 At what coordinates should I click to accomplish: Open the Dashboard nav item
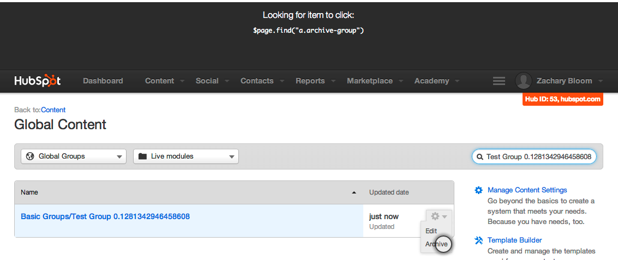(x=103, y=81)
